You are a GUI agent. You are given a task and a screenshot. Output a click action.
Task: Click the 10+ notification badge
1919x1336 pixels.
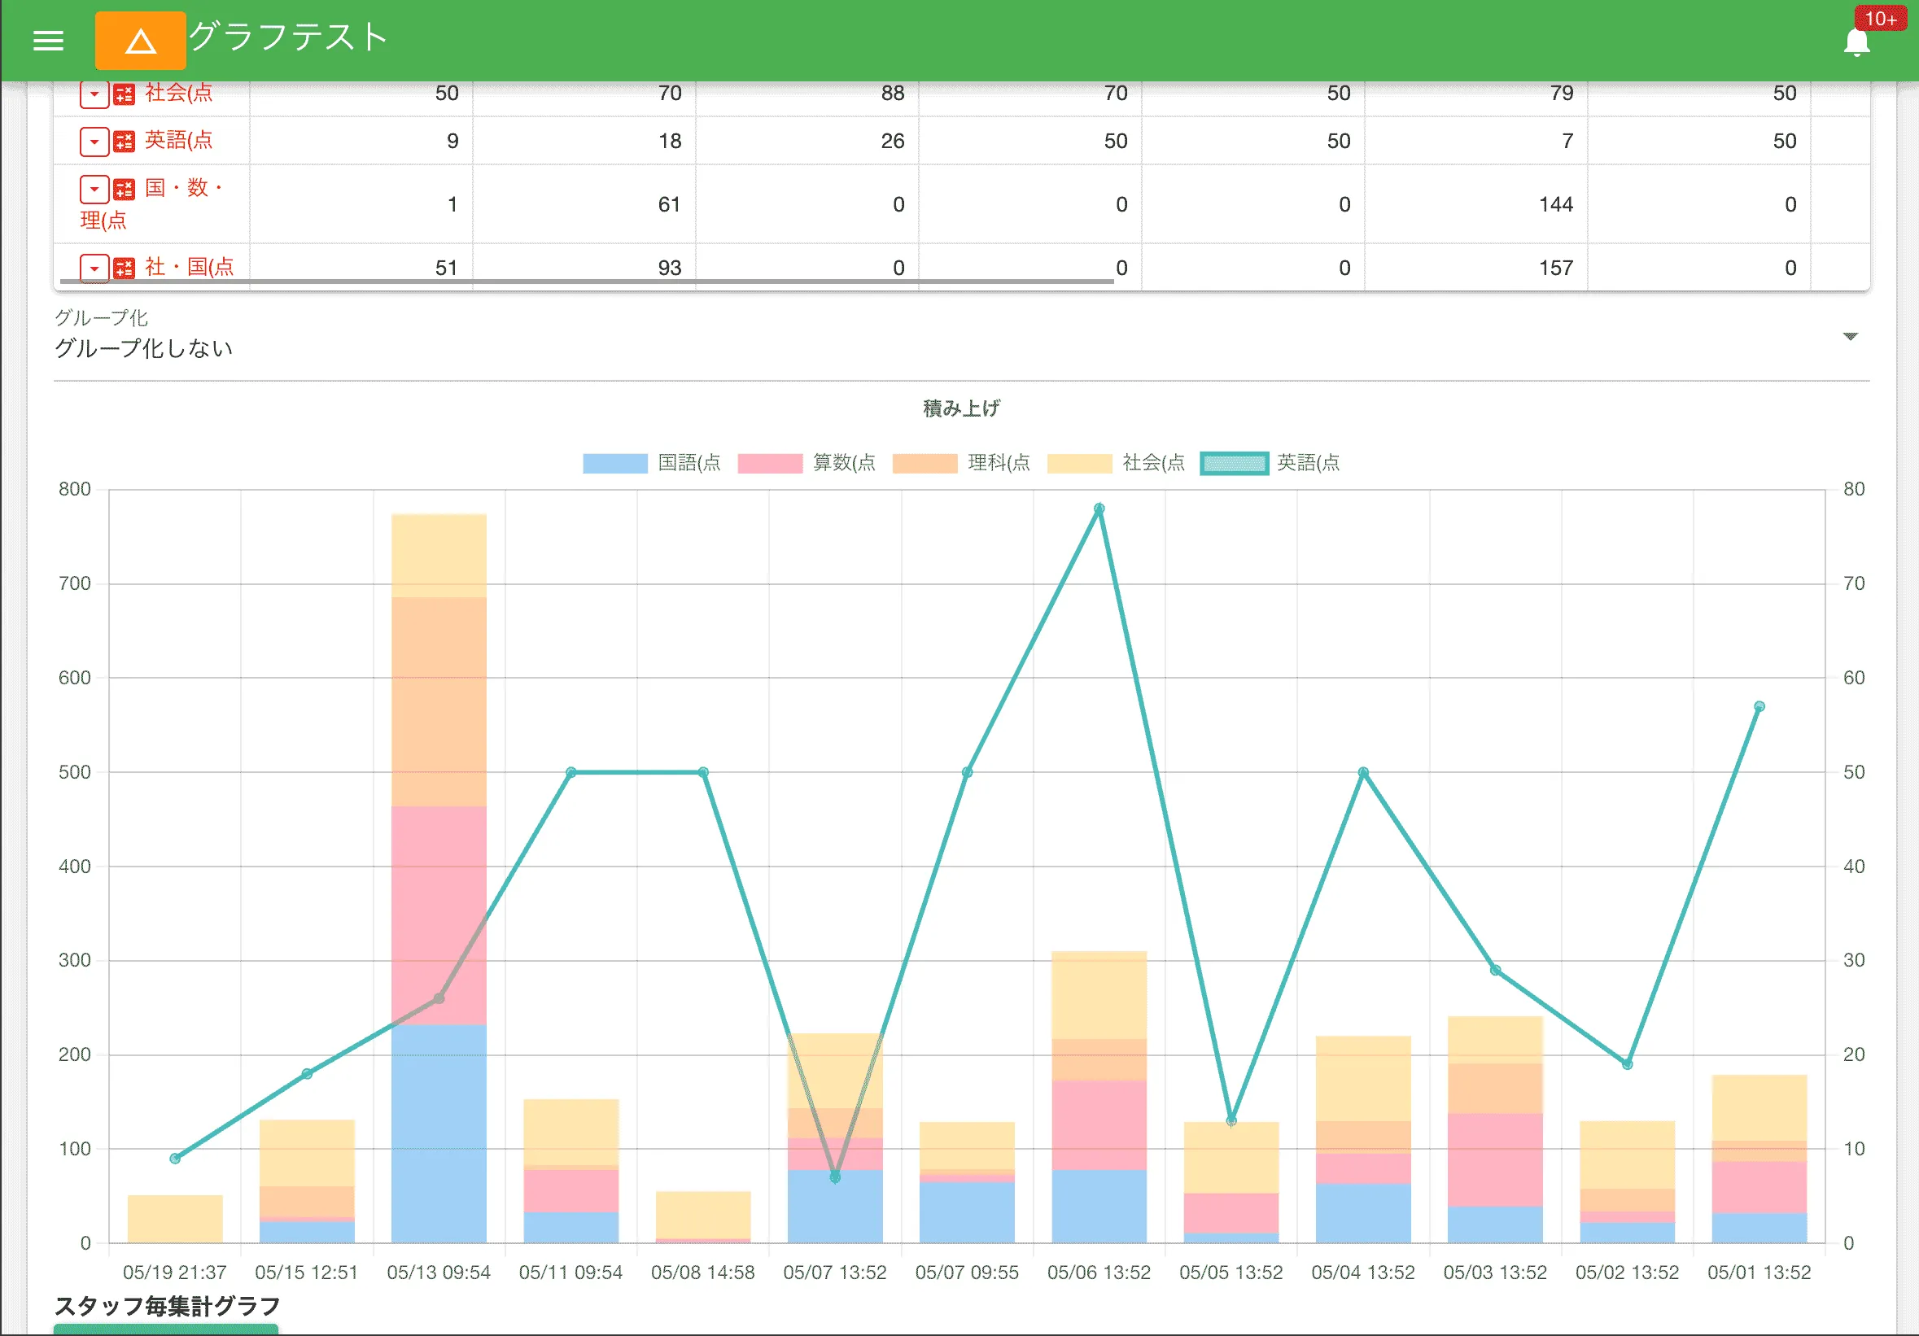click(1880, 19)
